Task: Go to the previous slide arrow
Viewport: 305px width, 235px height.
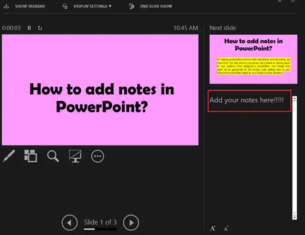Action: tap(69, 223)
